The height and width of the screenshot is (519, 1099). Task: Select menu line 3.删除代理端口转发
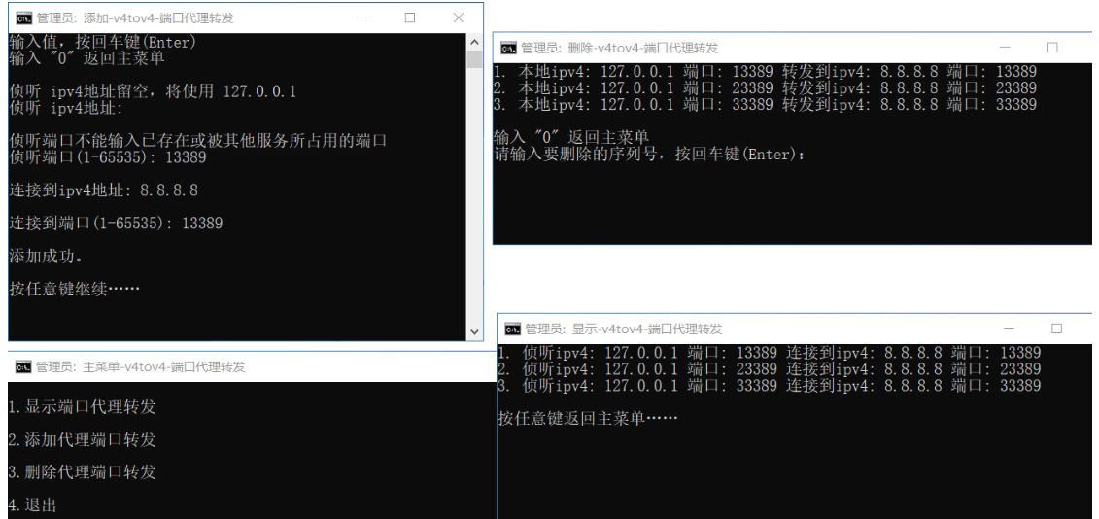[82, 472]
